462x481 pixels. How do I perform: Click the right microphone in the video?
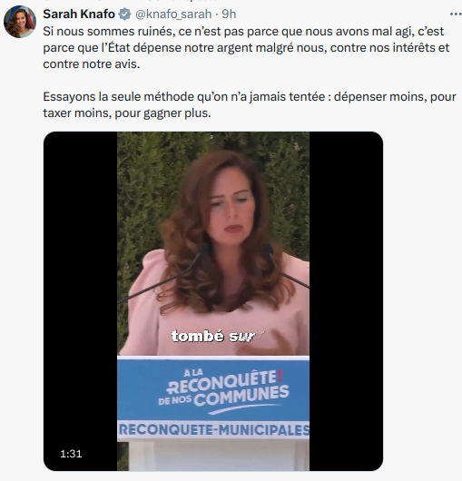coord(286,266)
